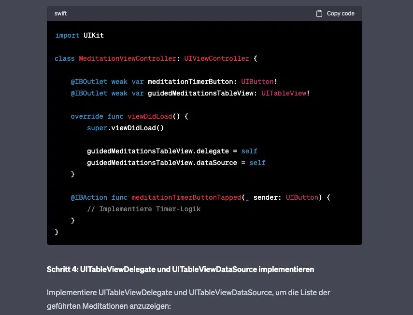
Task: Click the super.viewDidLoad() call
Action: (x=126, y=128)
